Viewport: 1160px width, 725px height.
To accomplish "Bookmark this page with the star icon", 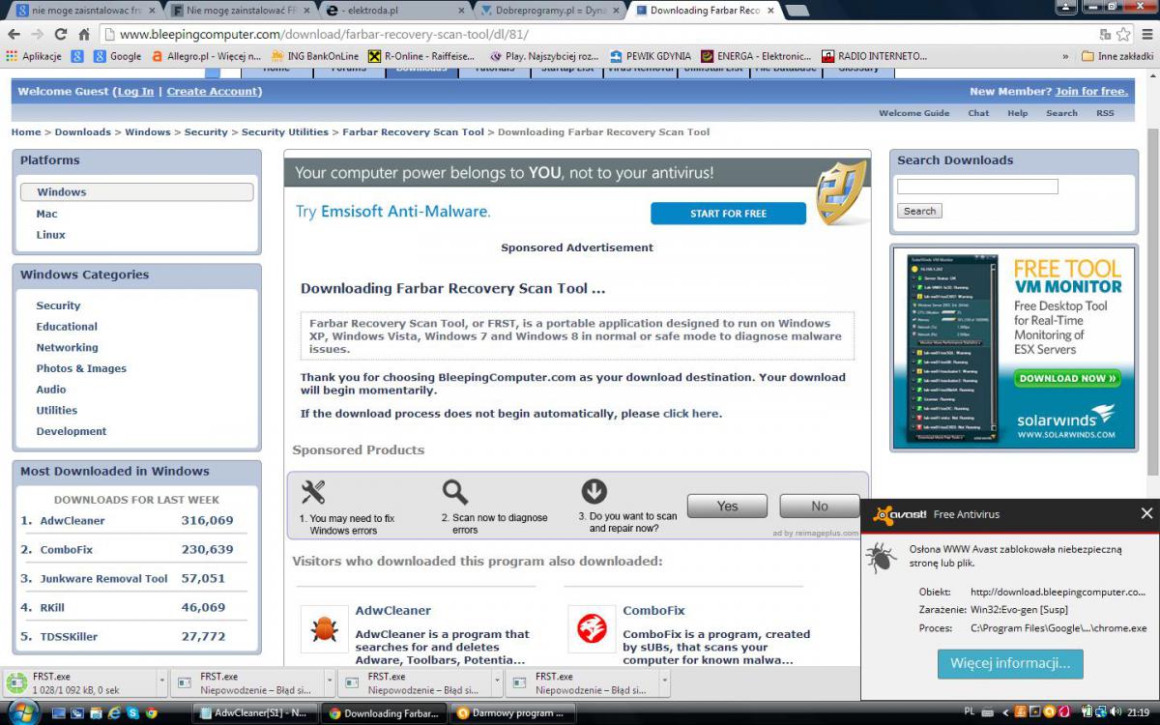I will 1123,34.
